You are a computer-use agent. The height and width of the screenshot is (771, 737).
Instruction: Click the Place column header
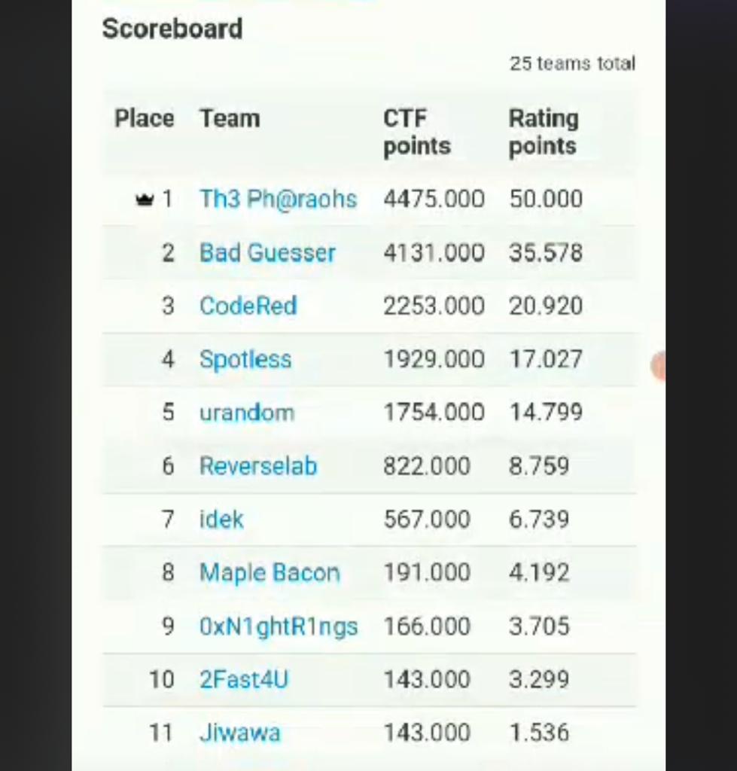(144, 118)
